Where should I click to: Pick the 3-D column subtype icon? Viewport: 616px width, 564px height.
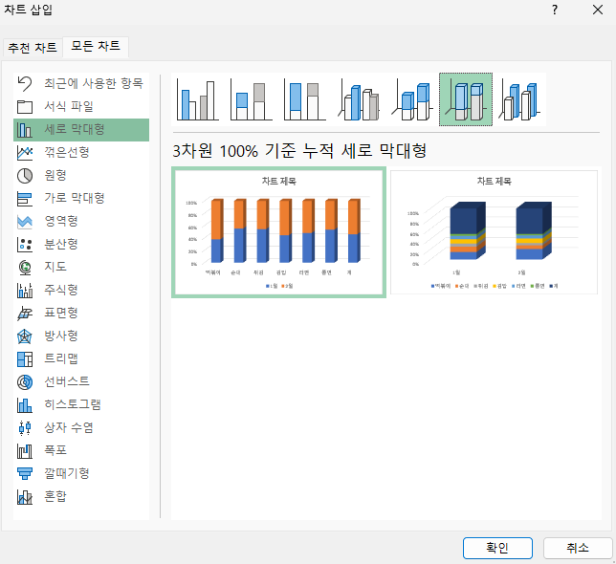[519, 99]
